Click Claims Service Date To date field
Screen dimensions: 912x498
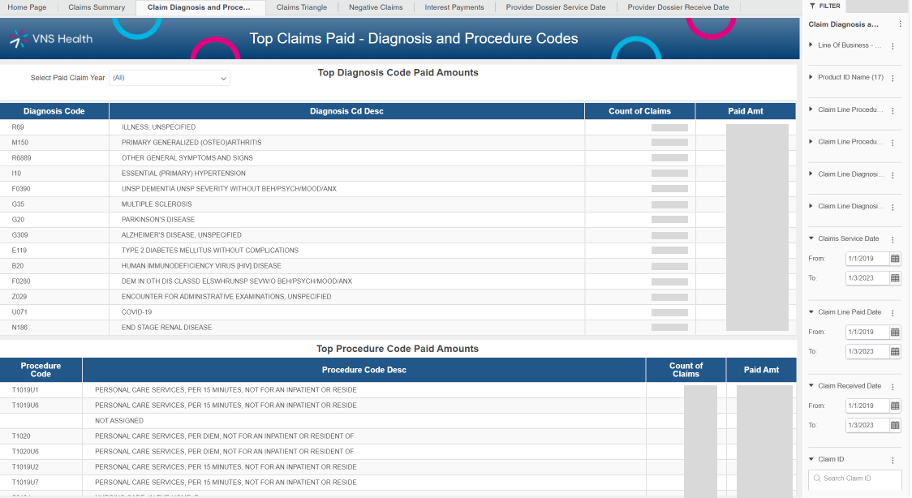tap(867, 278)
